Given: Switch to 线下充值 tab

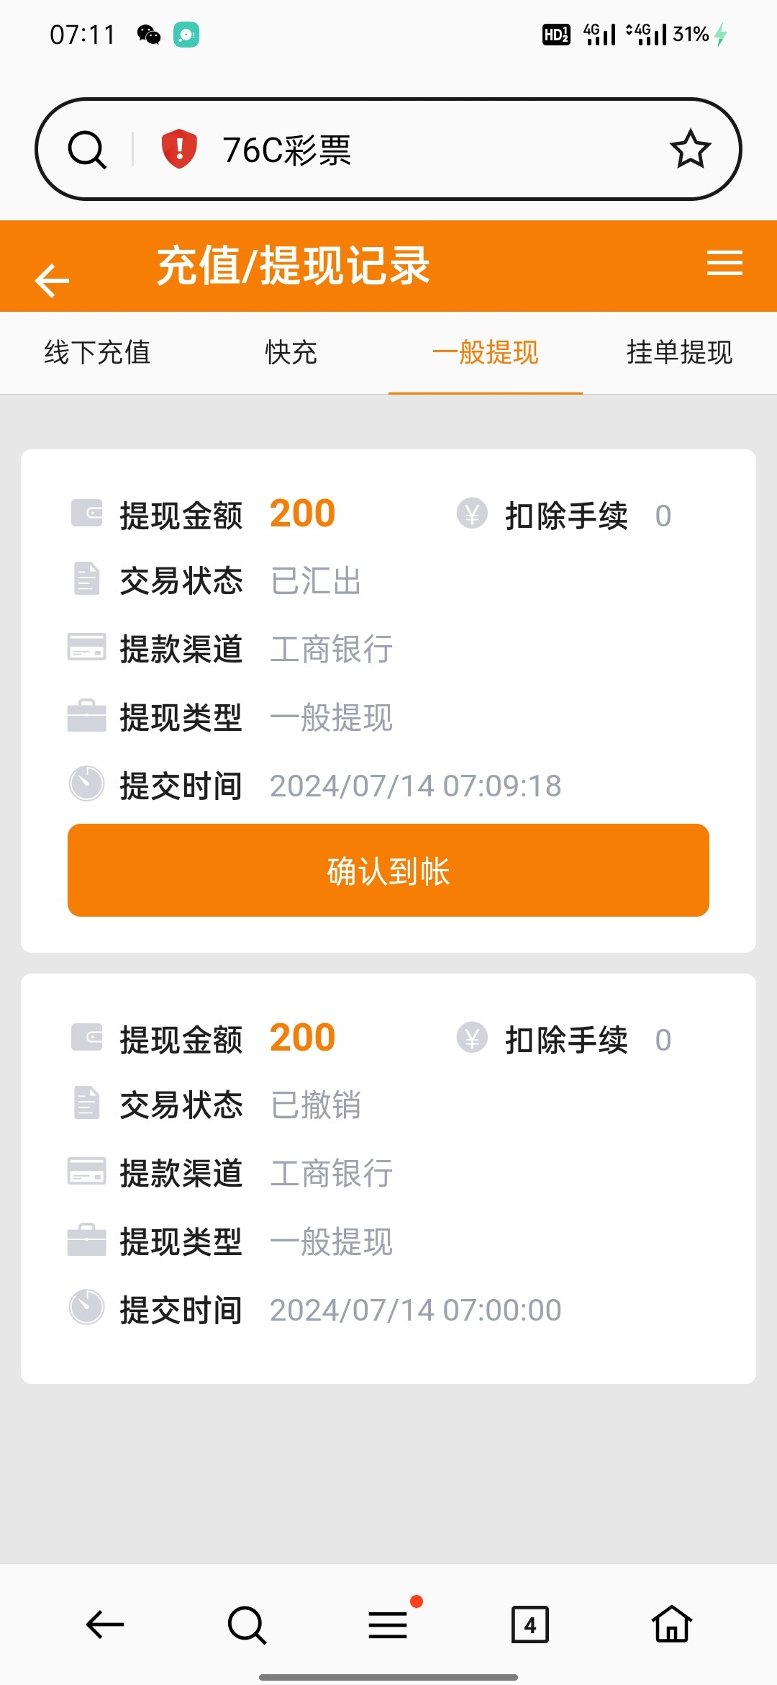Looking at the screenshot, I should (97, 353).
